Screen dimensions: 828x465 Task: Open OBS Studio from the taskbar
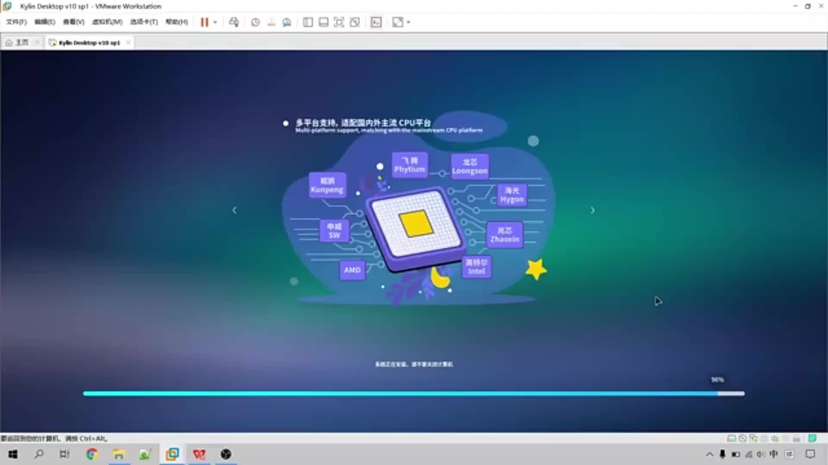(226, 454)
